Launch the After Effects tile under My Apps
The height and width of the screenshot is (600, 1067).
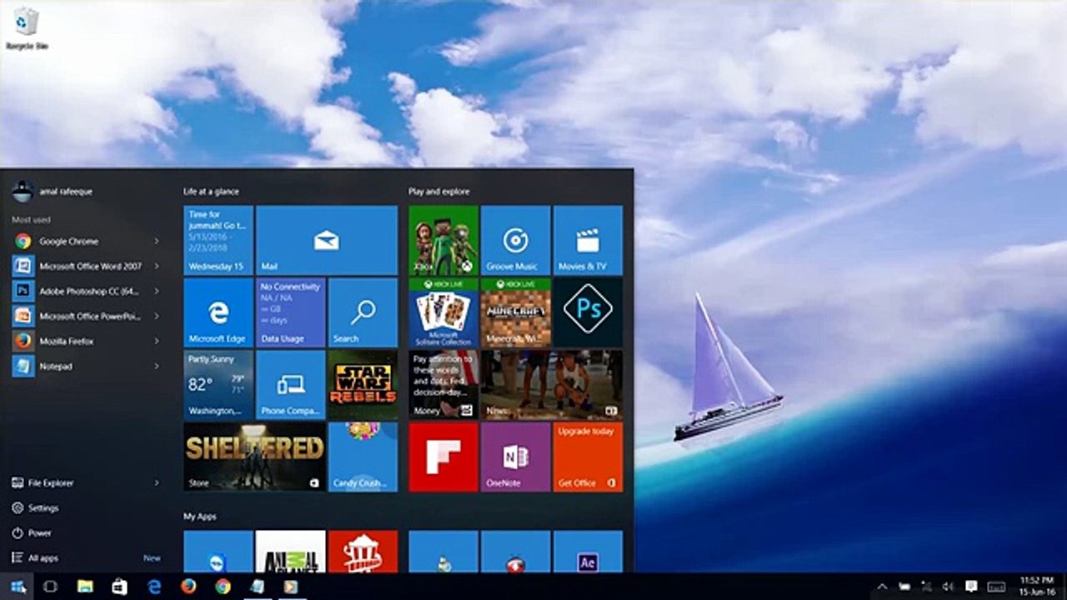coord(588,552)
